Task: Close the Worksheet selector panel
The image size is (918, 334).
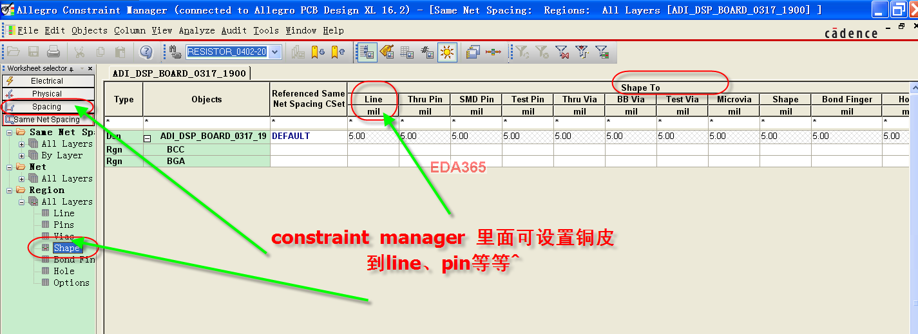Action: (x=90, y=68)
